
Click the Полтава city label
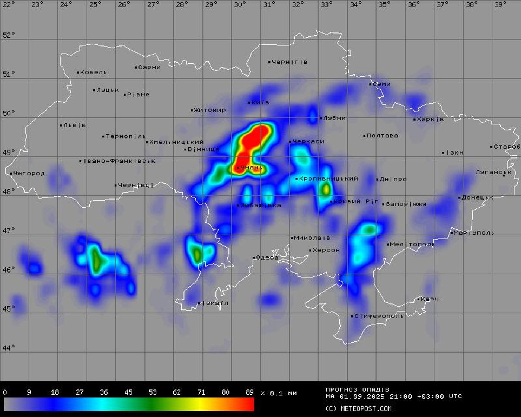tap(383, 136)
